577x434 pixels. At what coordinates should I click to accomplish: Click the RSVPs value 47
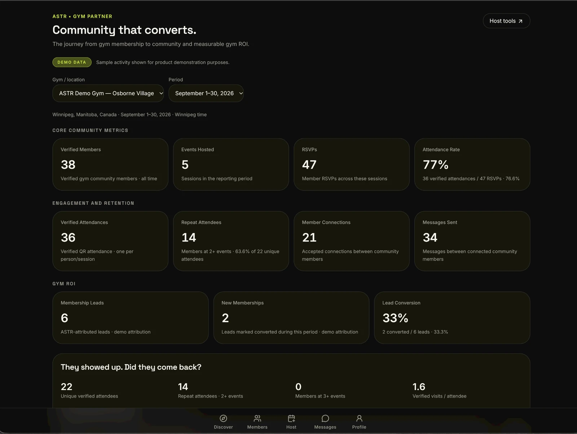(x=309, y=165)
